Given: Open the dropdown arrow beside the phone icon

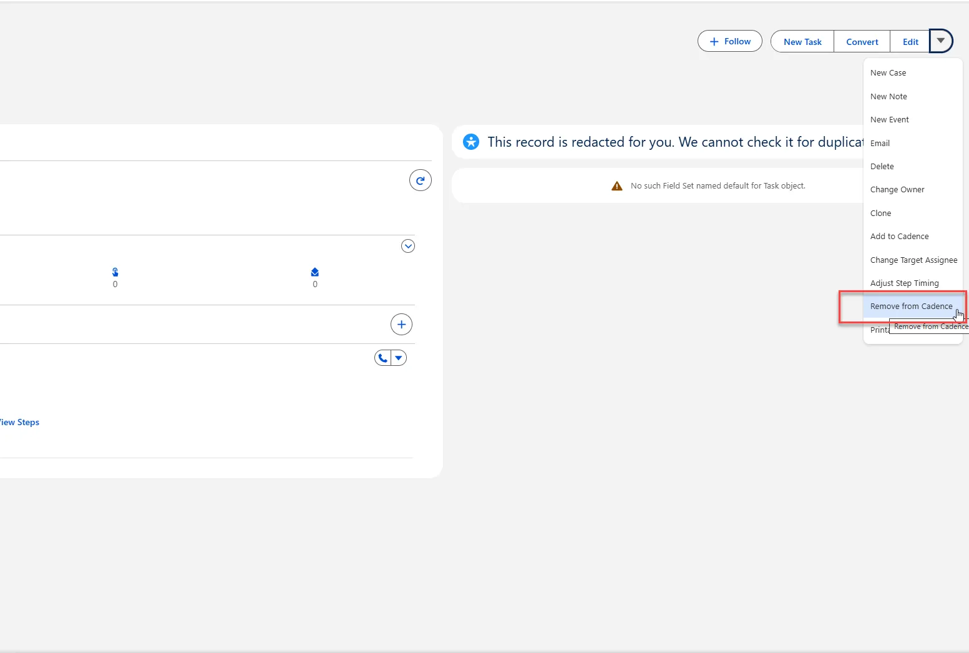Looking at the screenshot, I should pyautogui.click(x=399, y=358).
